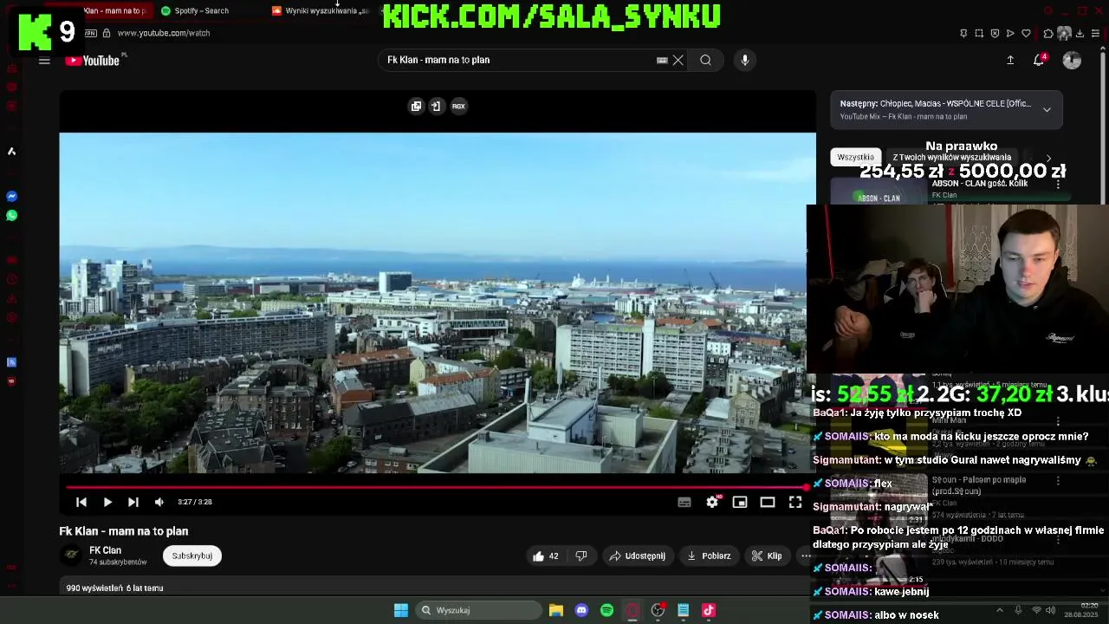This screenshot has height=624, width=1109.
Task: Open the FK Clan channel avatar
Action: (x=71, y=556)
